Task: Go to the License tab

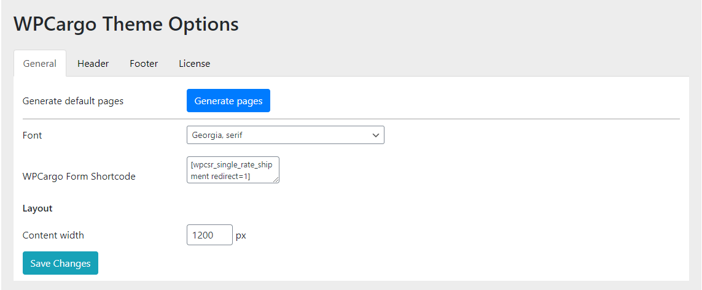Action: [194, 63]
